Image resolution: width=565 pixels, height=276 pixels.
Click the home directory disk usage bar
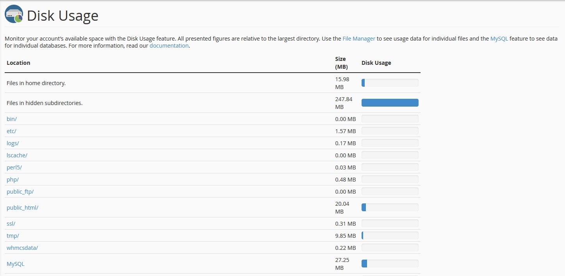point(389,82)
